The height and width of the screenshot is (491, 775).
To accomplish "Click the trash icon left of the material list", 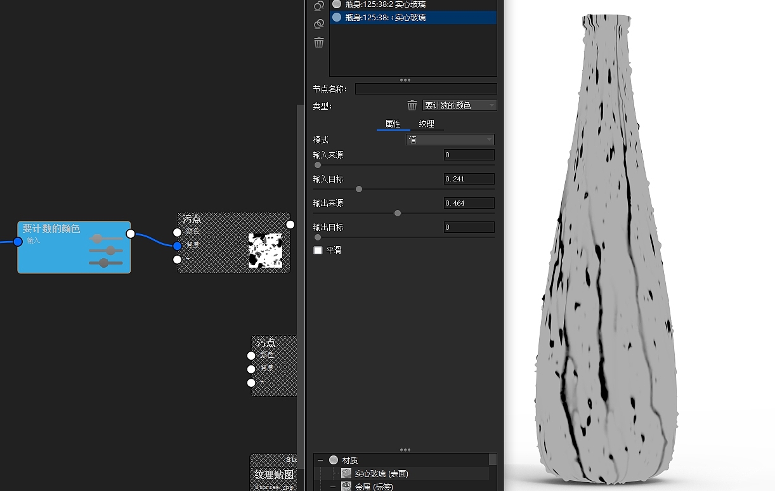I will (x=319, y=43).
